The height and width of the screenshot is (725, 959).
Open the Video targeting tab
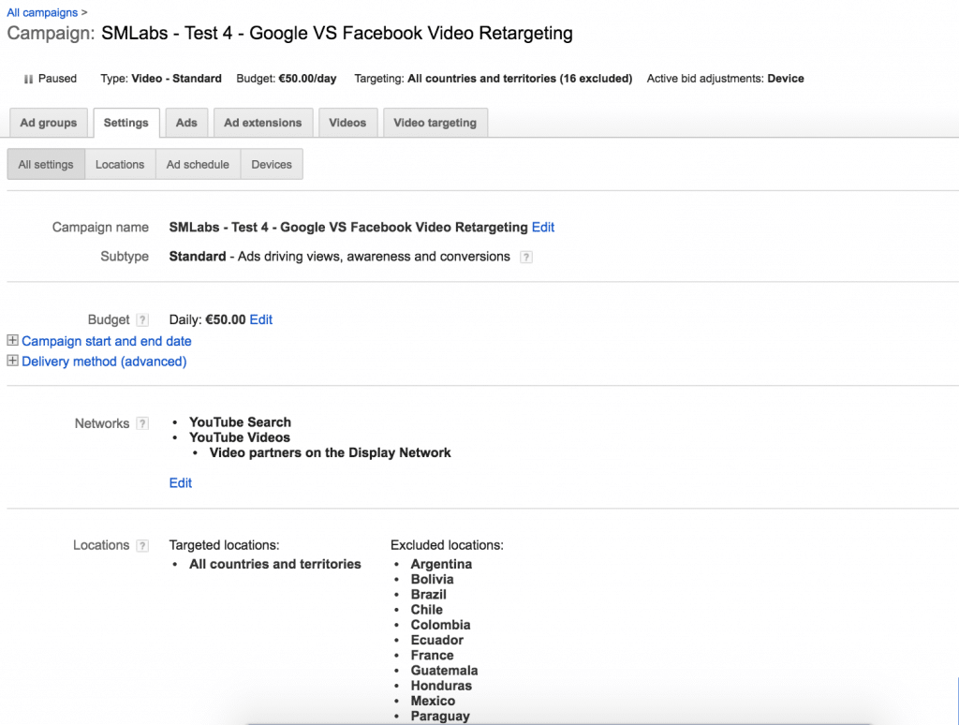(x=435, y=123)
